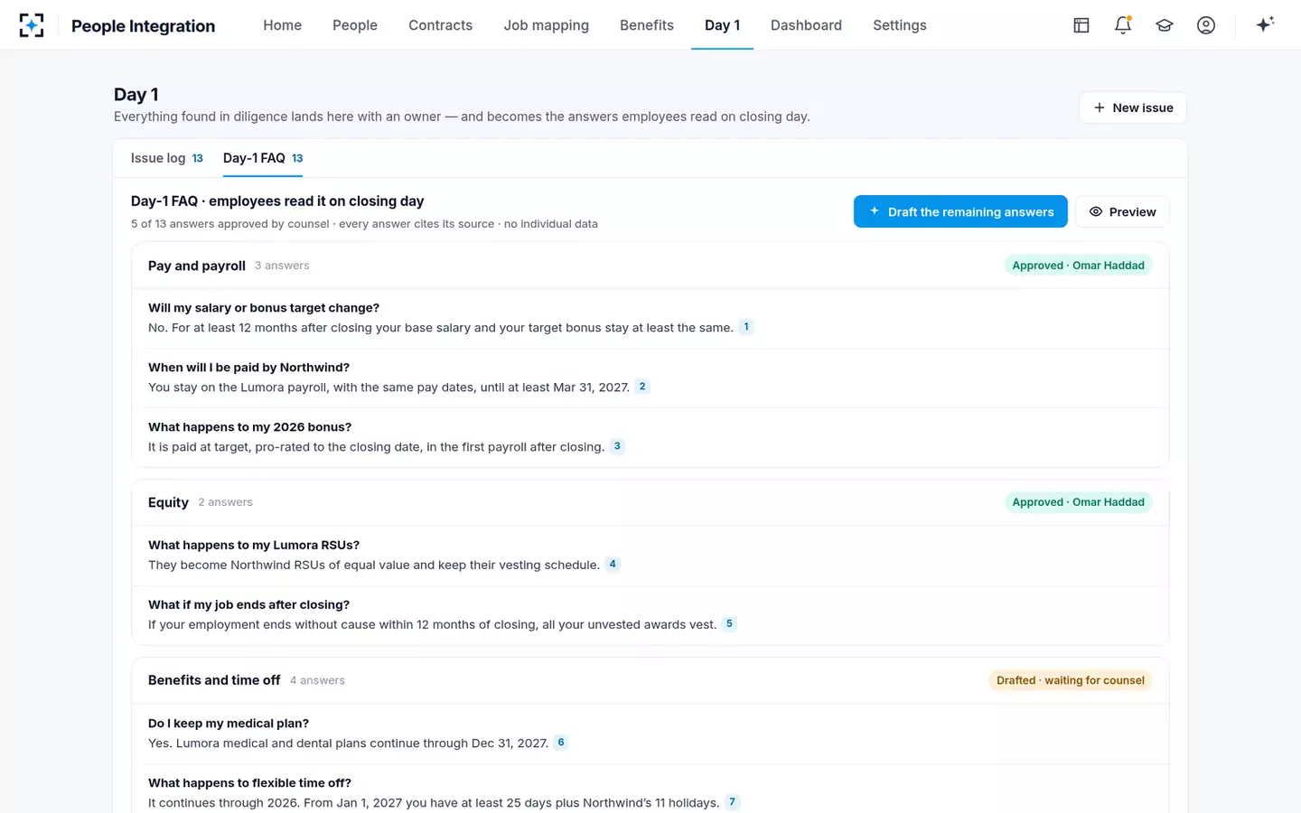Viewport: 1301px width, 813px height.
Task: Open the People nav item
Action: 355,25
